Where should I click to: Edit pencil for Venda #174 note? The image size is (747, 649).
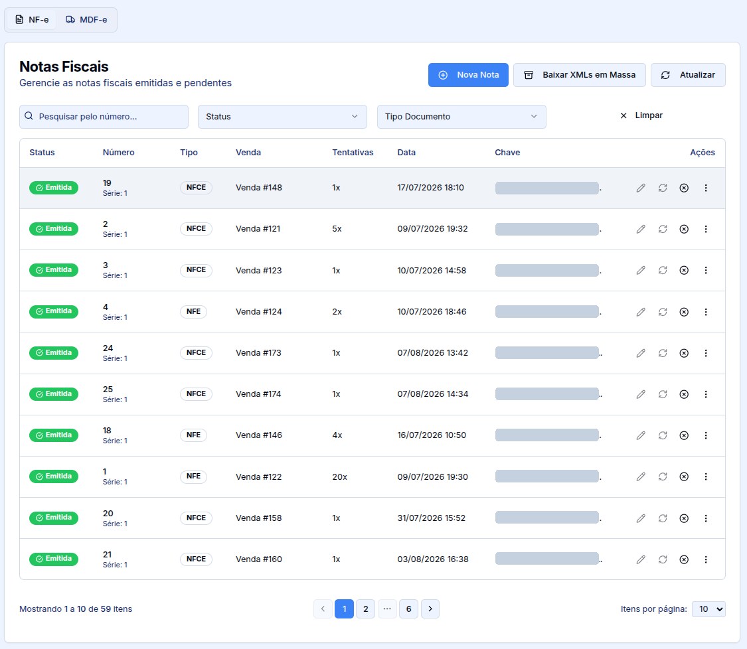641,394
